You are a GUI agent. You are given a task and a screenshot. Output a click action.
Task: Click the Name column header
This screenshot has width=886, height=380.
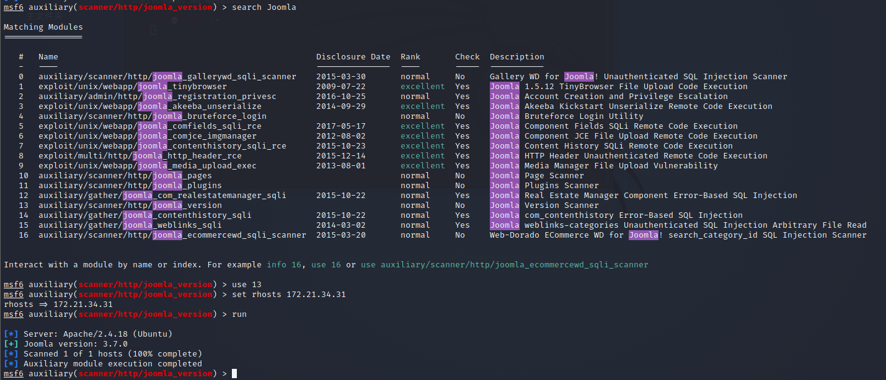pyautogui.click(x=48, y=57)
